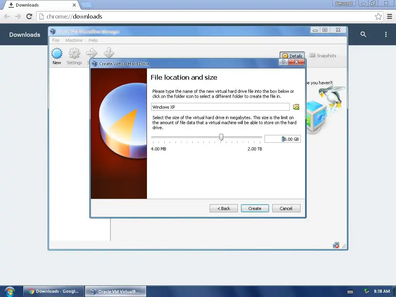Viewport: 396px width, 297px height.
Task: Close the Create Virtual Hard Drive dialog
Action: click(297, 62)
